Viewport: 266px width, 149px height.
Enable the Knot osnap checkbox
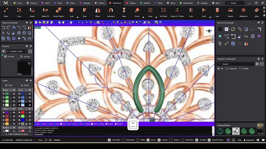(92, 124)
